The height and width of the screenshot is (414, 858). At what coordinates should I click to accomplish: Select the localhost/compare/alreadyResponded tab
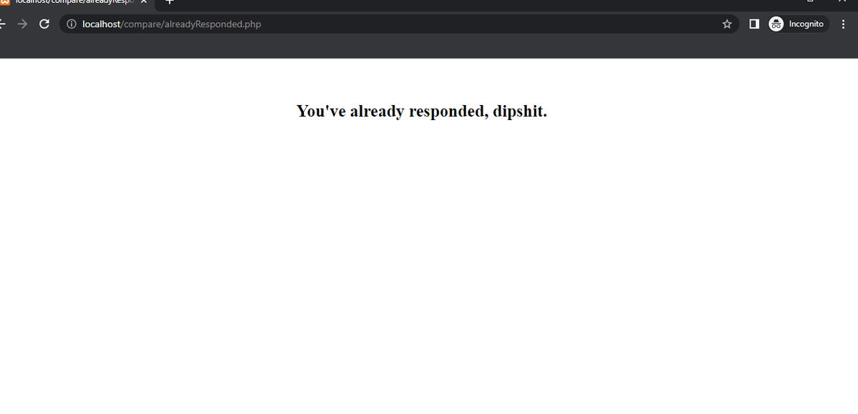75,3
